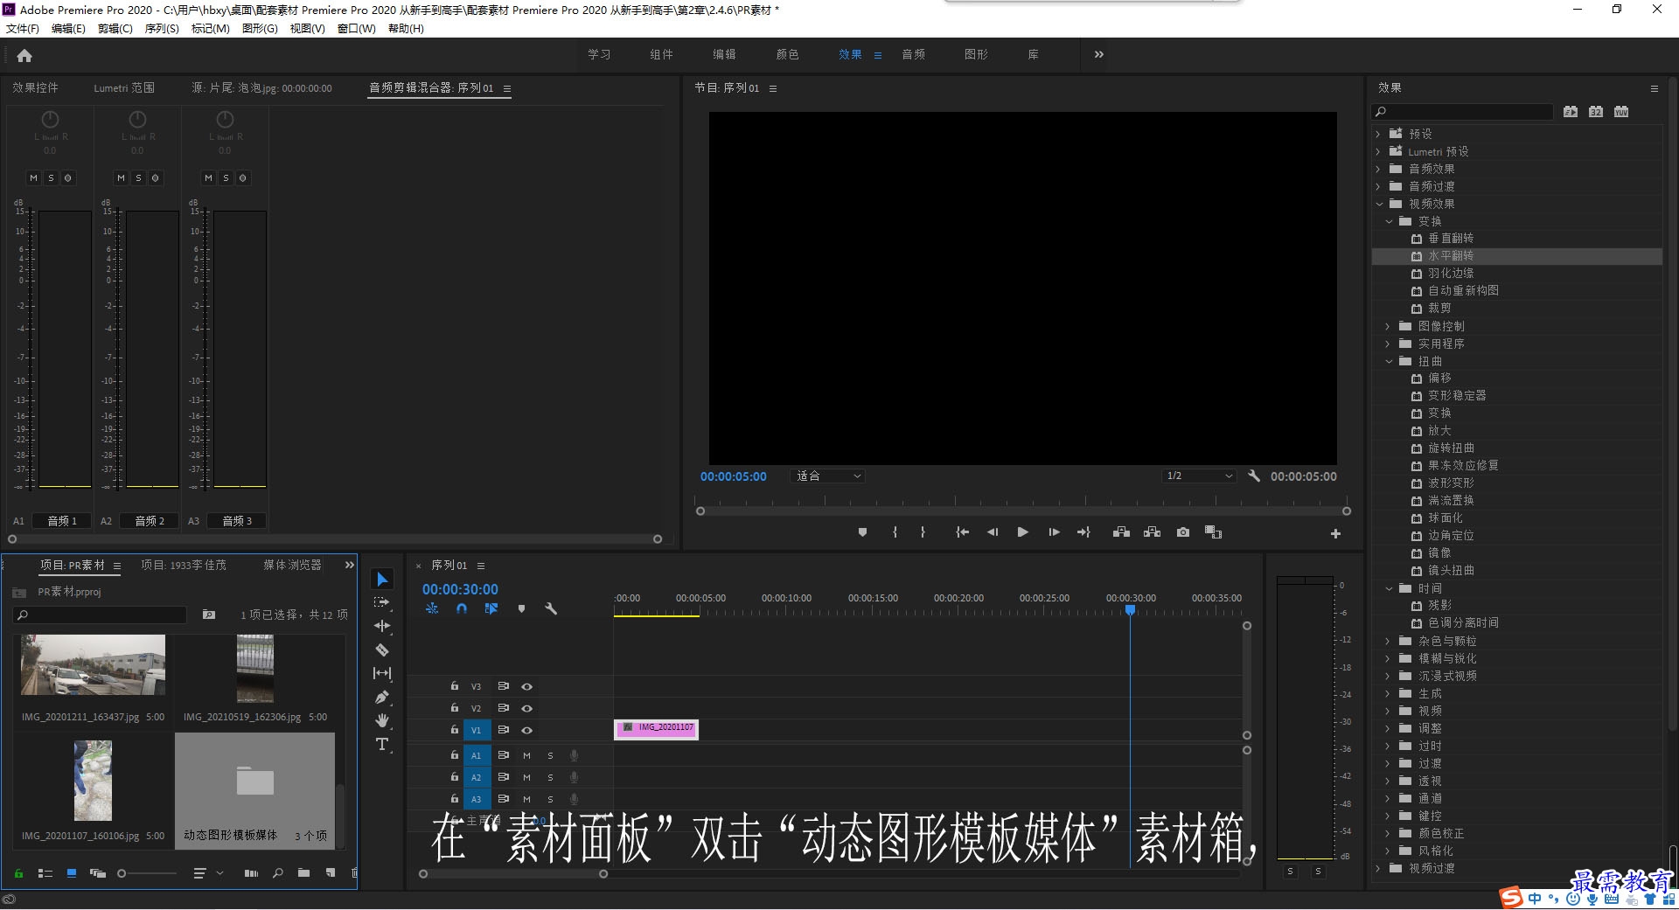This screenshot has width=1679, height=910.
Task: Collapse the 视频效果 folder
Action: pyautogui.click(x=1379, y=204)
